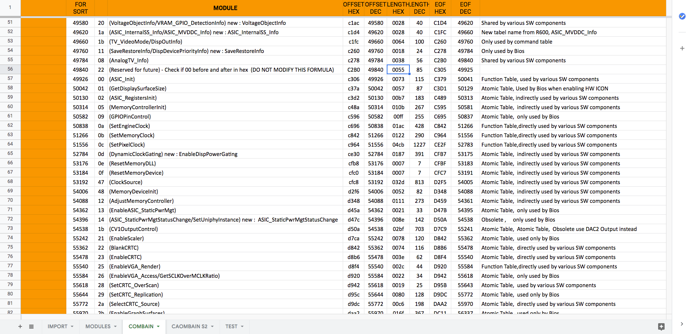692x334 pixels.
Task: Select the (ClockSource) module cell
Action: pos(225,182)
